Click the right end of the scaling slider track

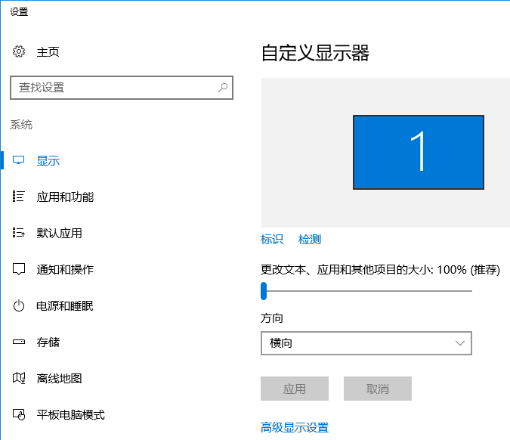pos(469,290)
